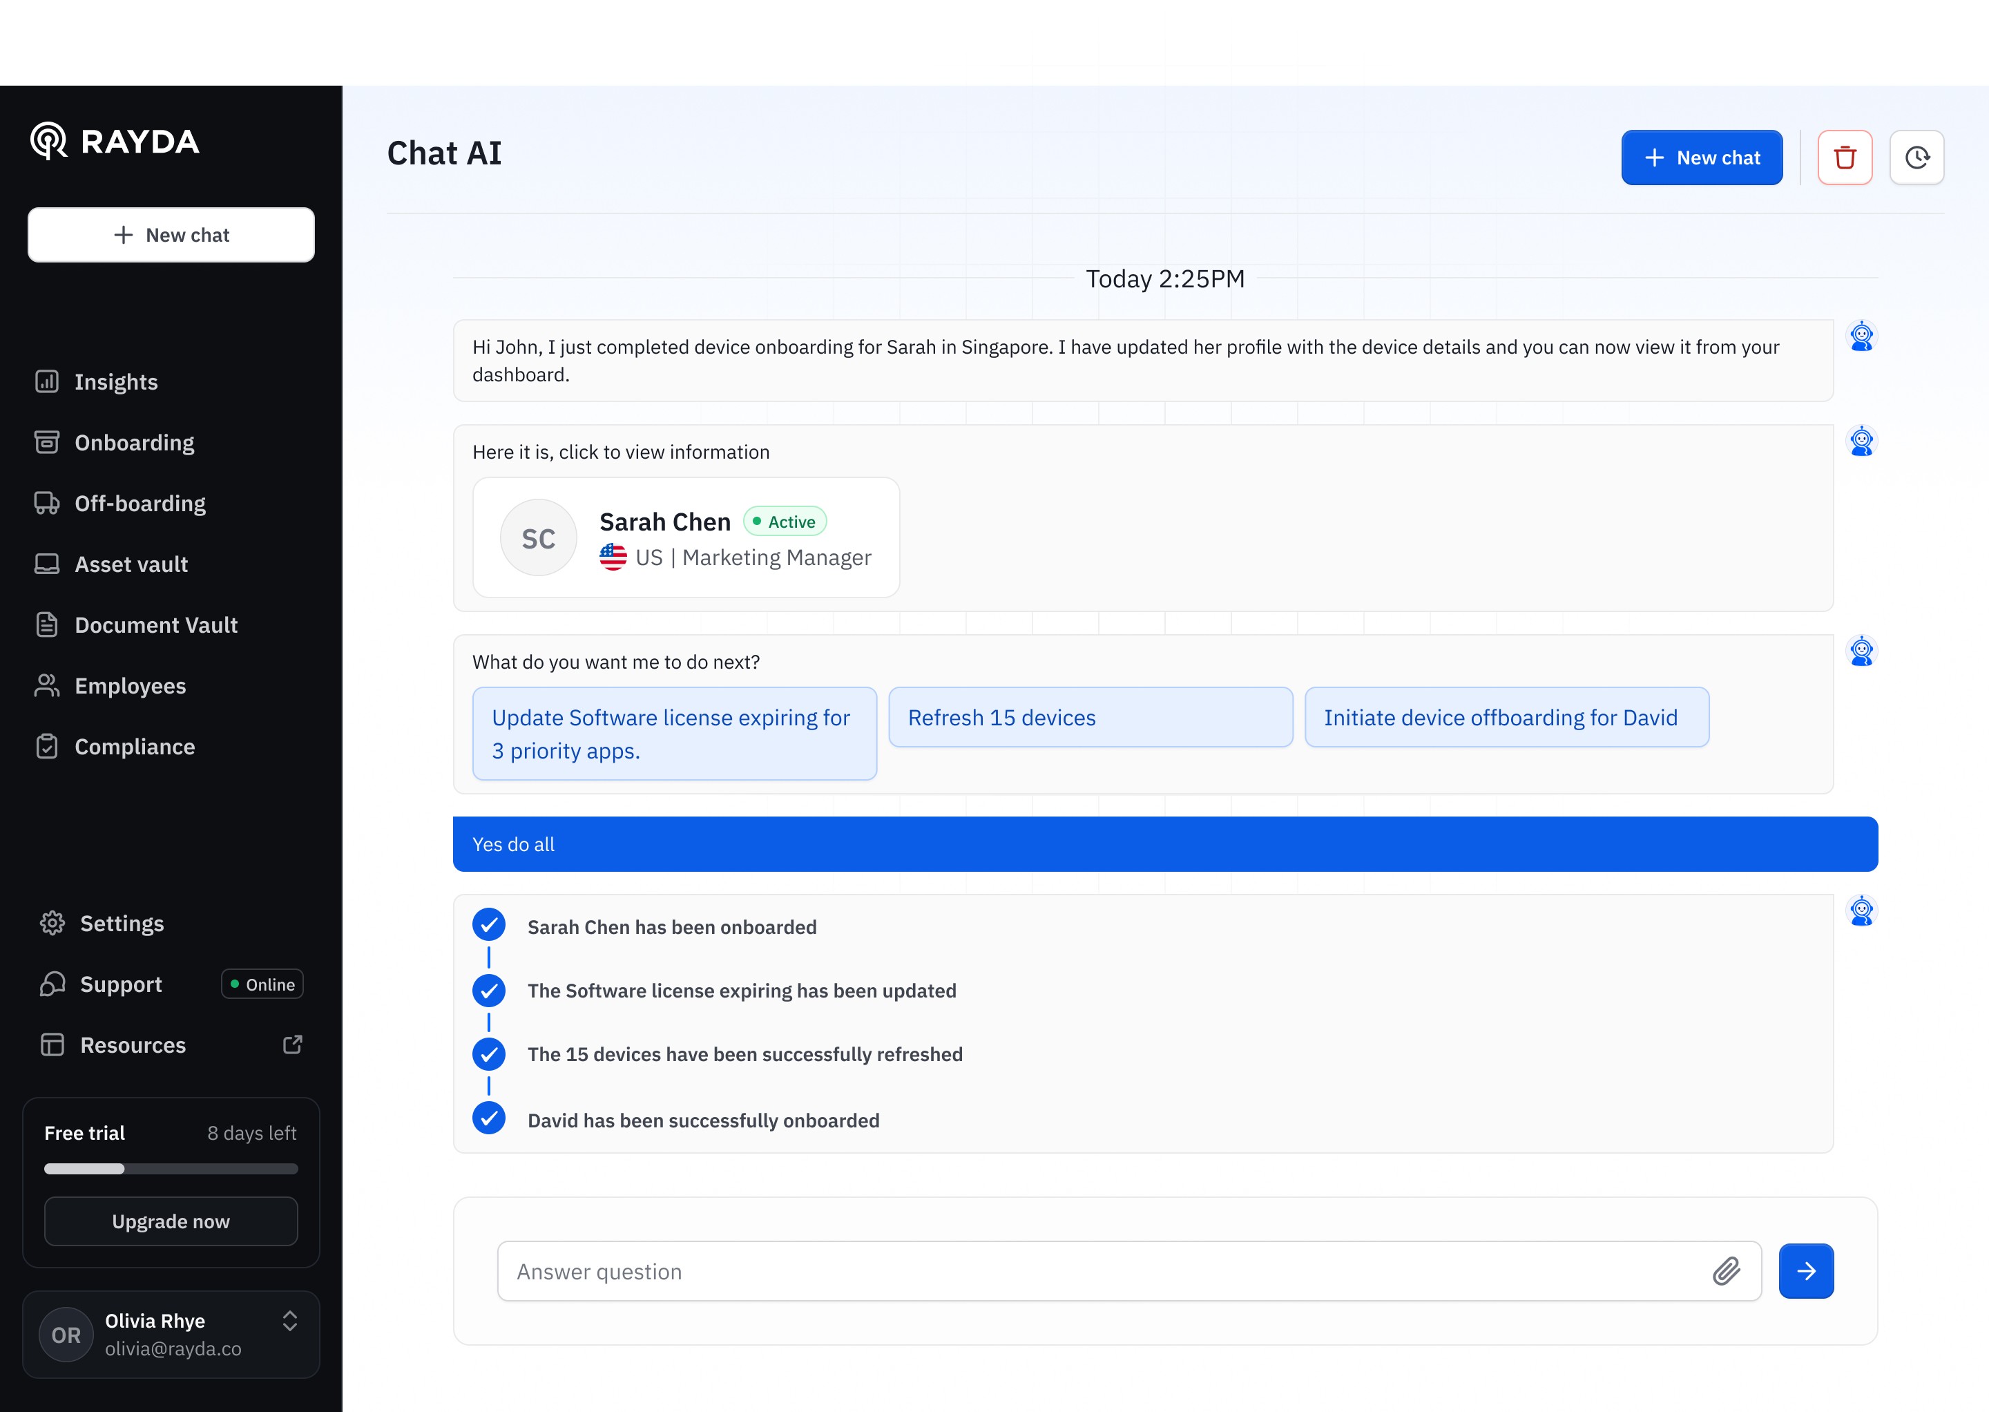Click Upgrade now button
Image resolution: width=1989 pixels, height=1412 pixels.
point(171,1221)
